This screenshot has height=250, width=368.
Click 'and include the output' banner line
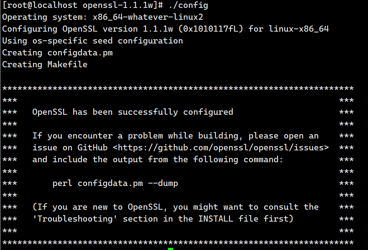(158, 159)
